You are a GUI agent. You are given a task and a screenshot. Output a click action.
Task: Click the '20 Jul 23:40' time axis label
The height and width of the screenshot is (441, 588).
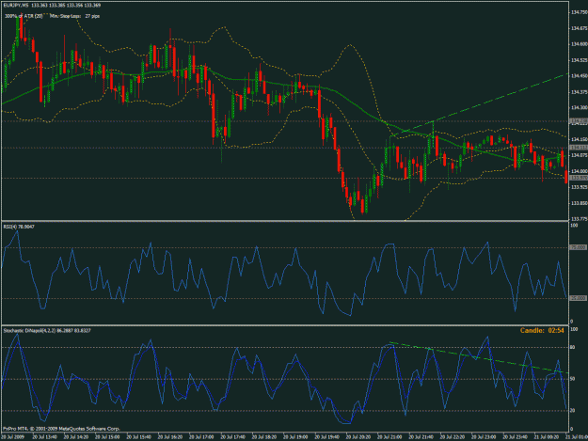[516, 437]
